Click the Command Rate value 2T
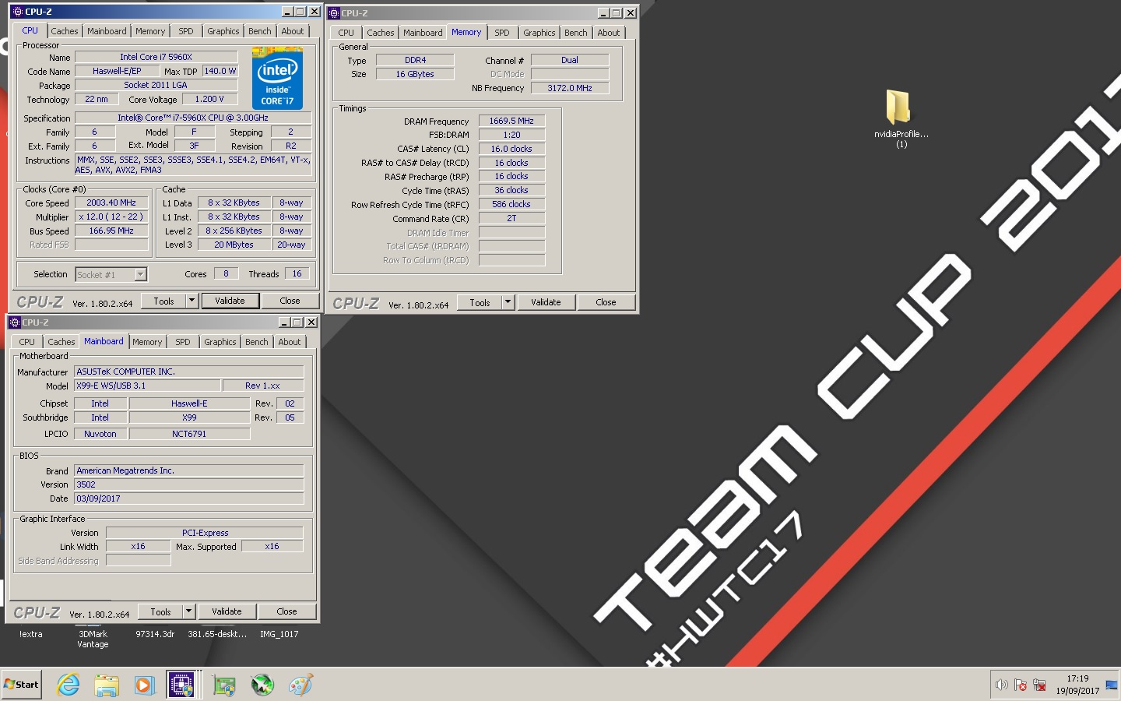 (x=511, y=218)
